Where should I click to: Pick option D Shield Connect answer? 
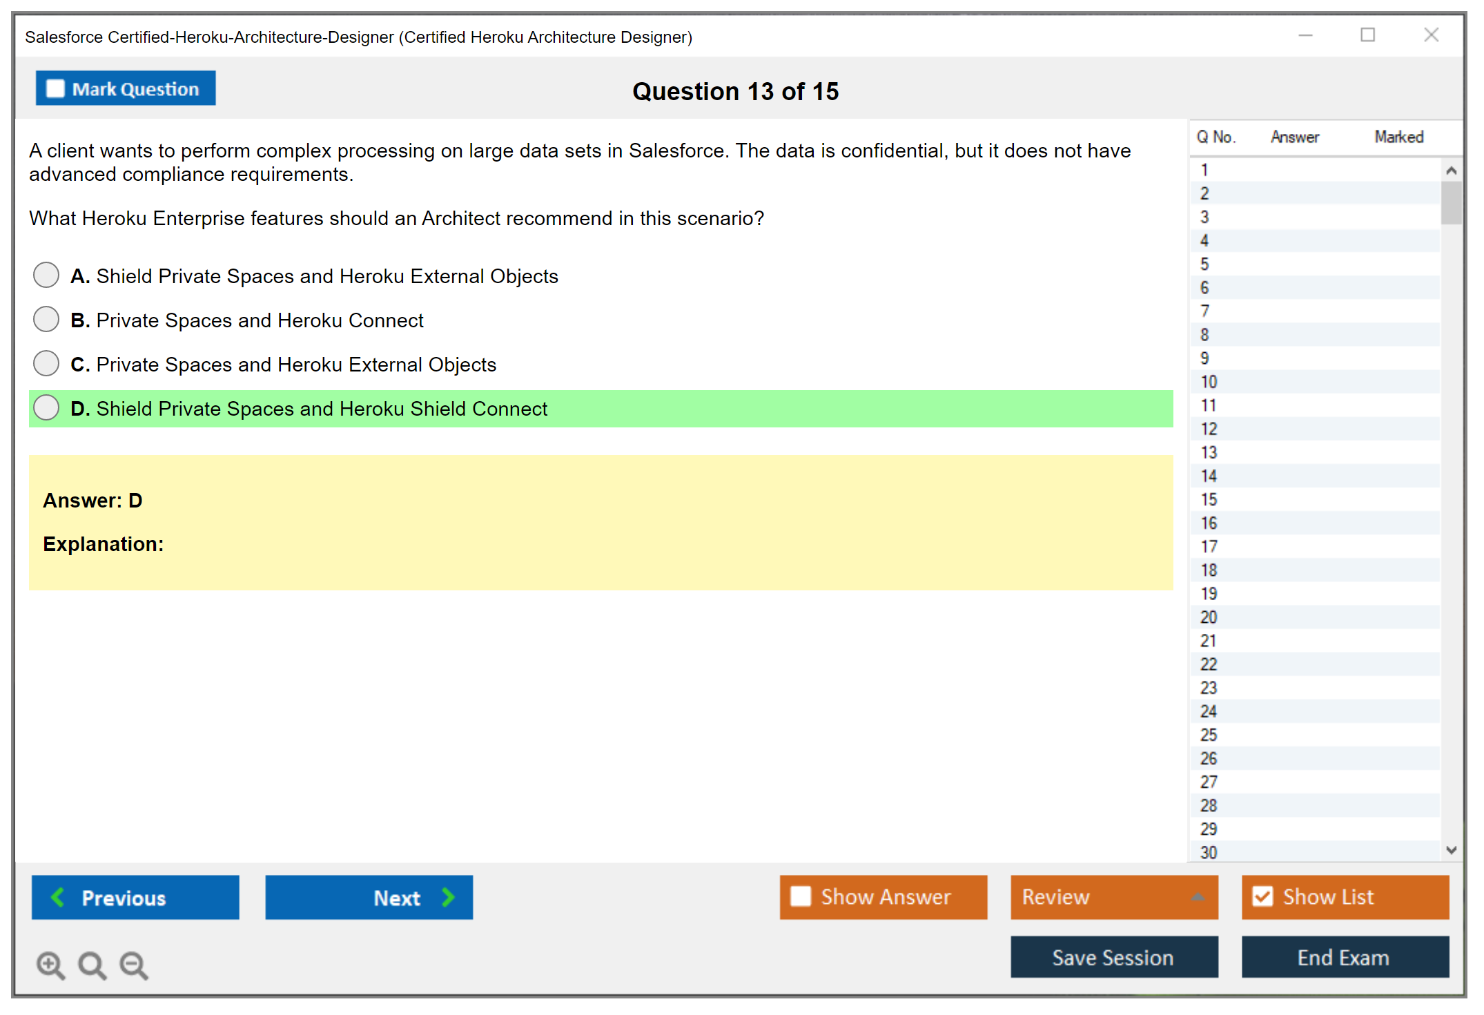pyautogui.click(x=46, y=407)
